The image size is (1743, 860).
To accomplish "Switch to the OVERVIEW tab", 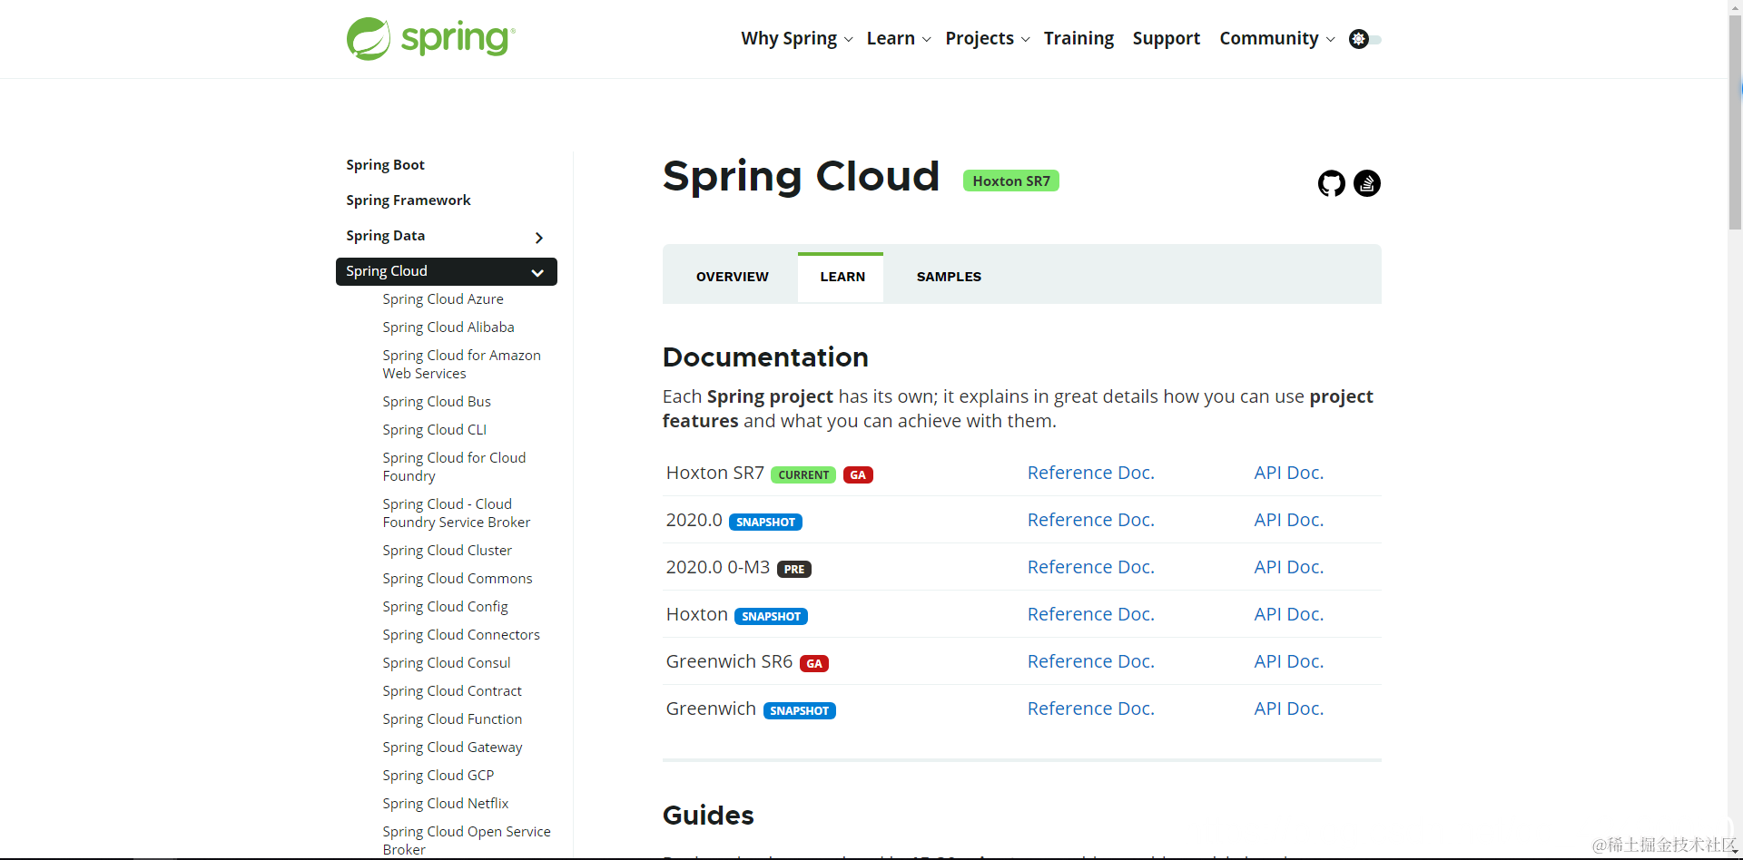I will (x=732, y=276).
